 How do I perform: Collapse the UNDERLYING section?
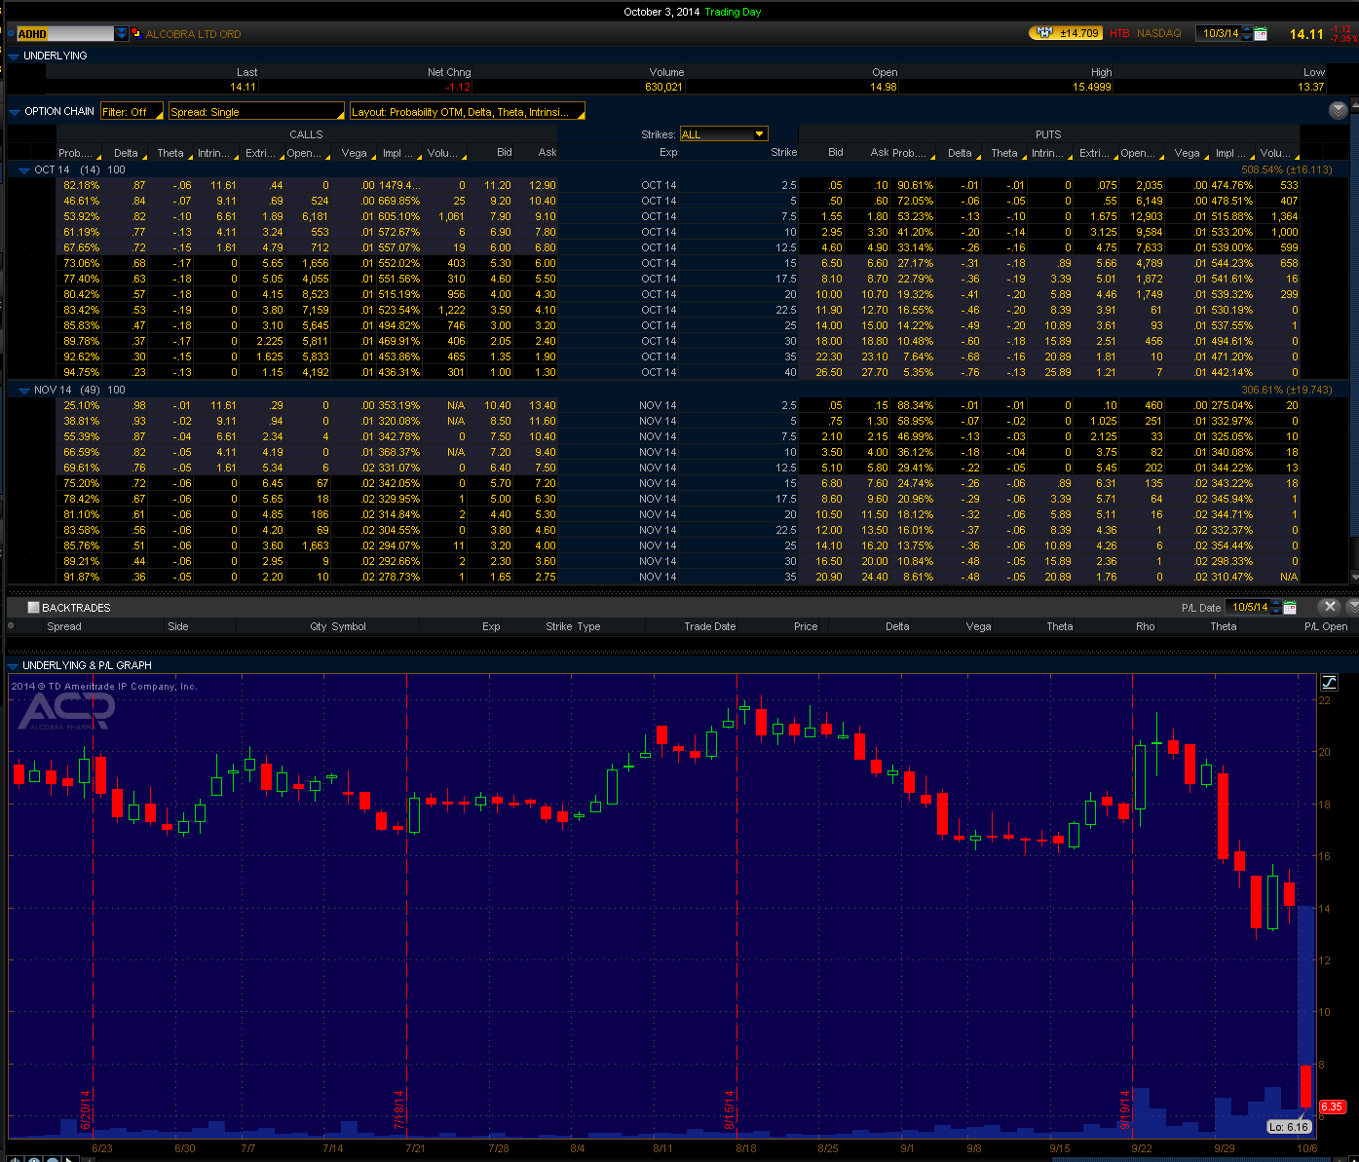pyautogui.click(x=14, y=56)
